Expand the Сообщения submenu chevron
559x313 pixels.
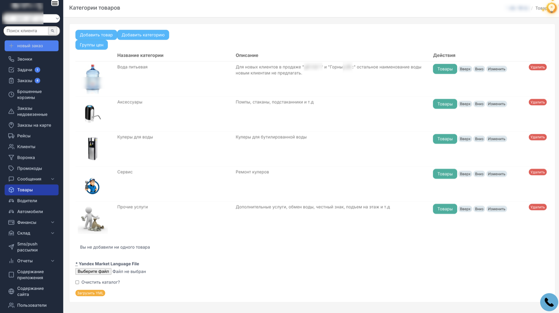53,179
